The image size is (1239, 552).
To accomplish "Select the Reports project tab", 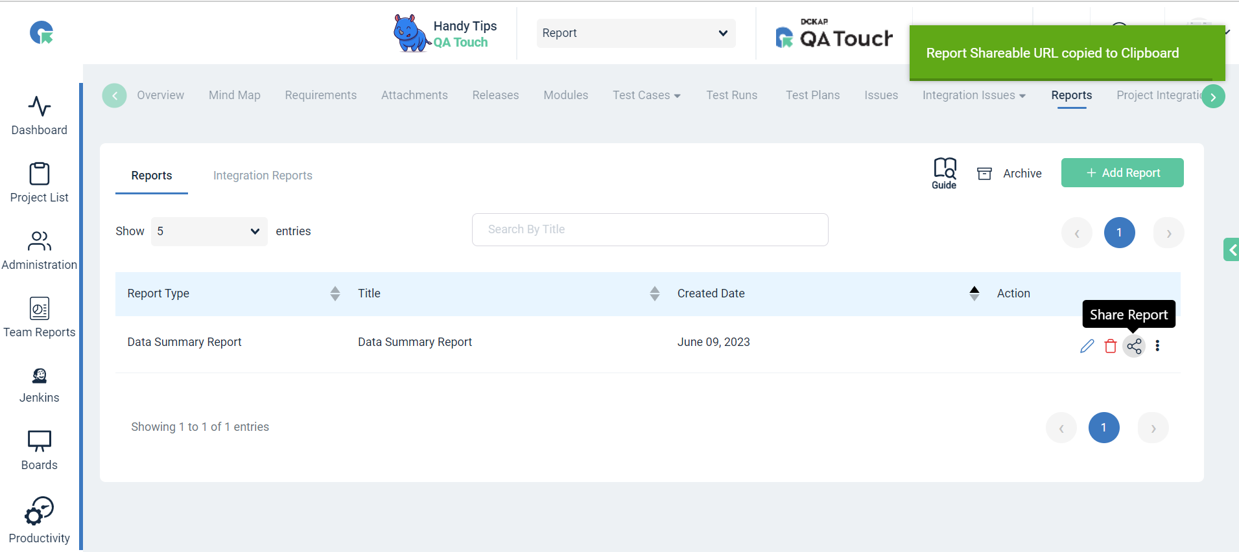I will point(1072,95).
